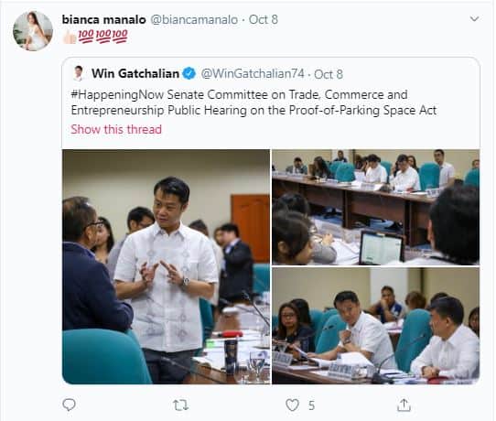This screenshot has width=496, height=421.
Task: Click the blue verified badge icon
Action: [x=189, y=74]
